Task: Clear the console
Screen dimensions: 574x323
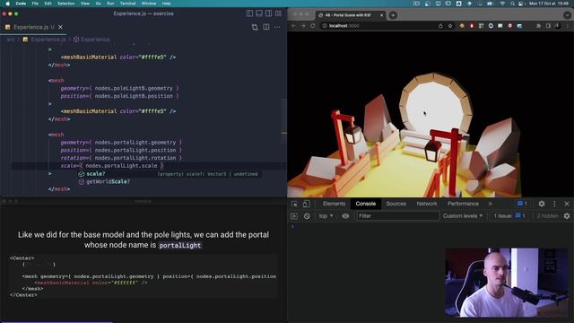Action: click(x=307, y=216)
